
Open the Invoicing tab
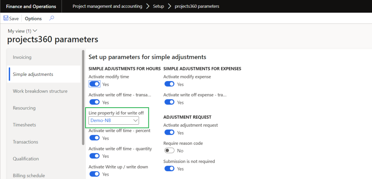[x=22, y=57]
